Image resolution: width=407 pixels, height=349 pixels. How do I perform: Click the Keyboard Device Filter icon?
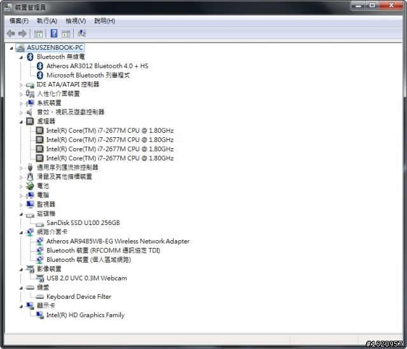pos(39,297)
